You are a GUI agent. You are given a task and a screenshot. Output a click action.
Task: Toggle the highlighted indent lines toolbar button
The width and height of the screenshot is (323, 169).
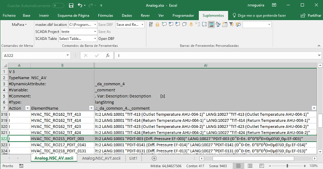[x=211, y=25]
